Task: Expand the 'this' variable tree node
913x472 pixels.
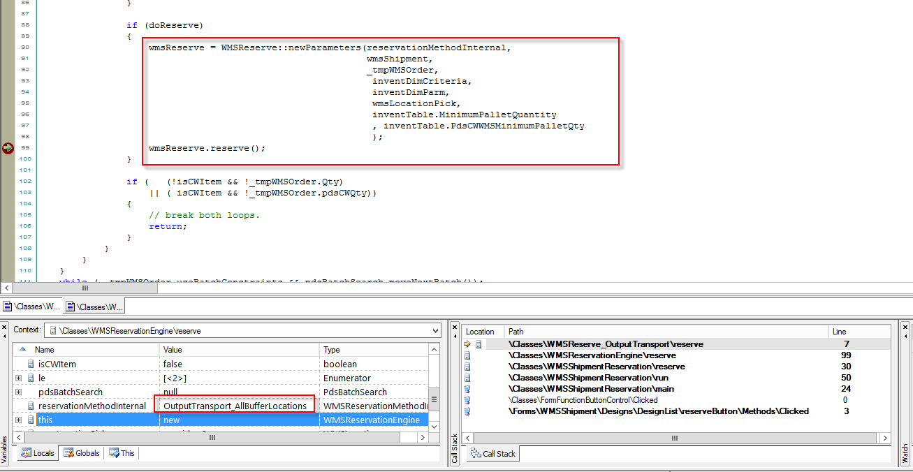Action: 18,420
